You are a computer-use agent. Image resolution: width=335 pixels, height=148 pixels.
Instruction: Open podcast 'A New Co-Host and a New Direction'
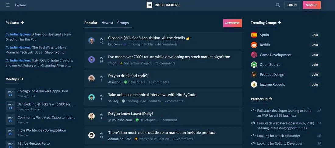click(x=38, y=37)
